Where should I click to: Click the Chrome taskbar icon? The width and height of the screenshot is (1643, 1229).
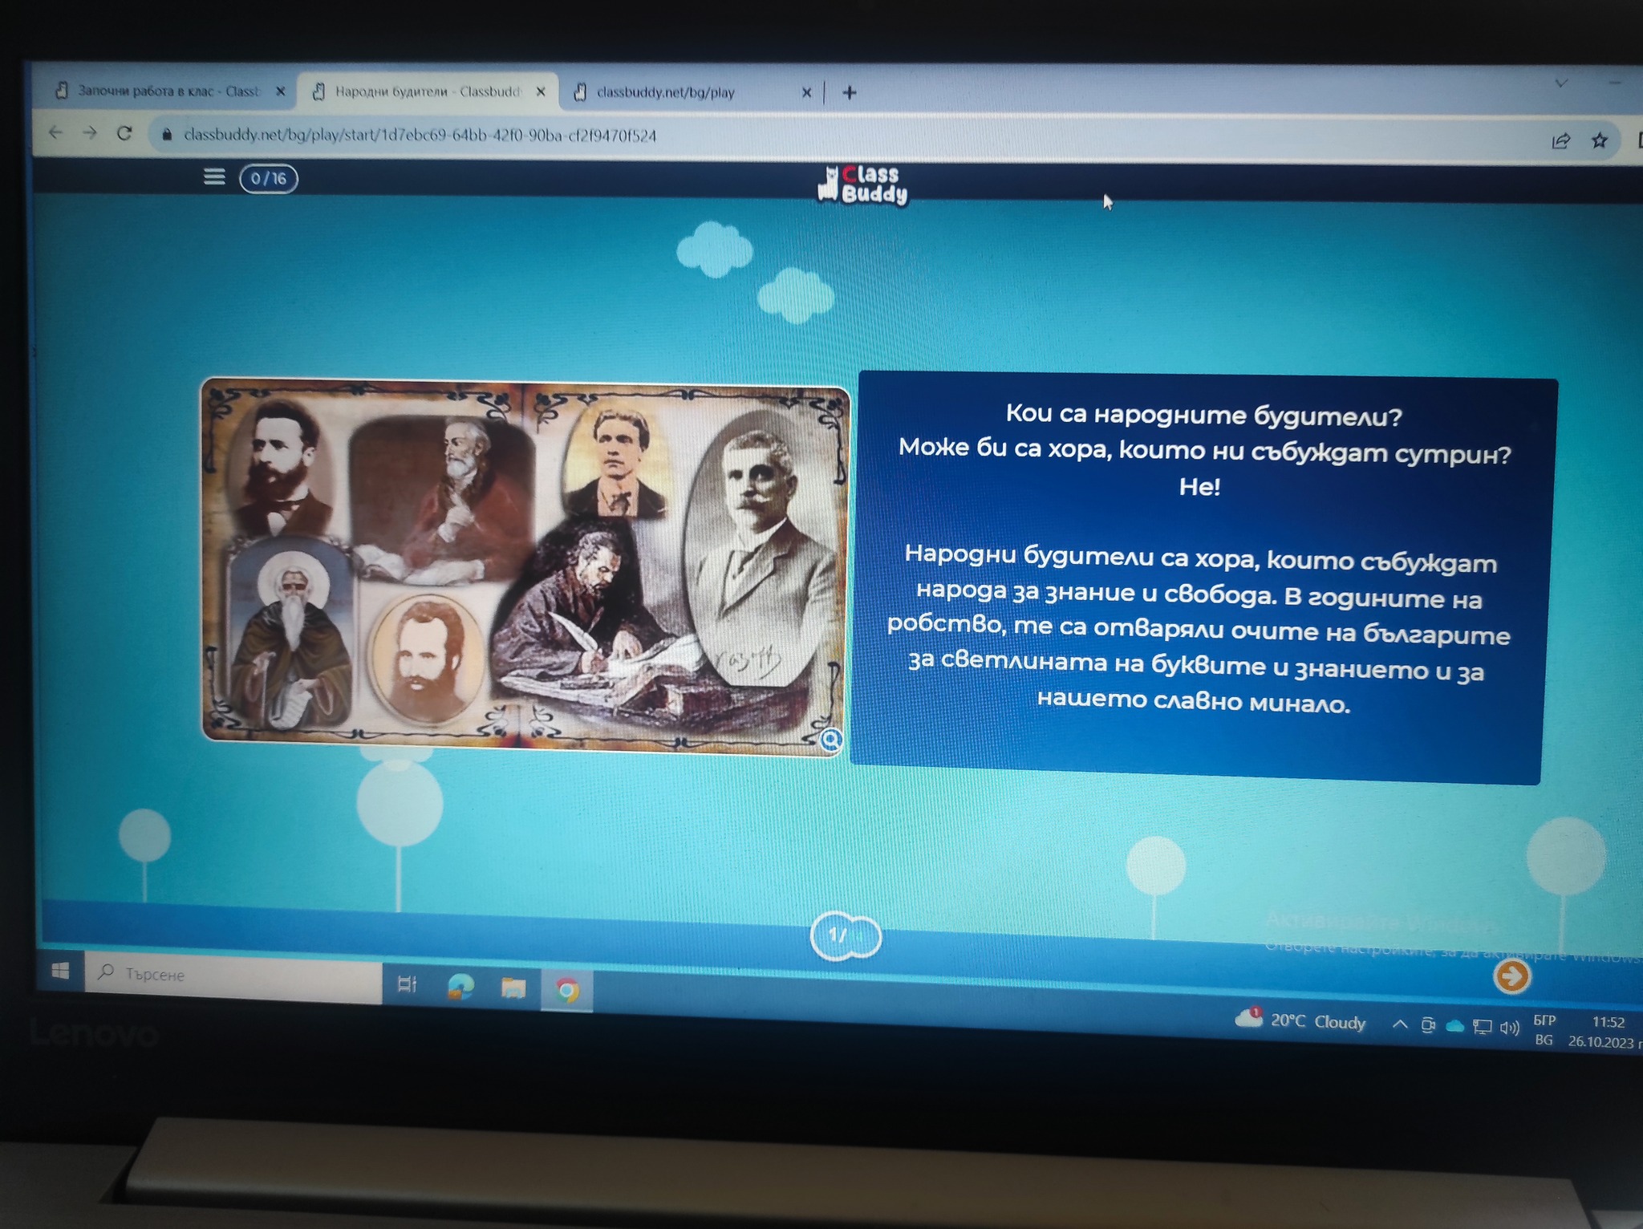coord(566,992)
